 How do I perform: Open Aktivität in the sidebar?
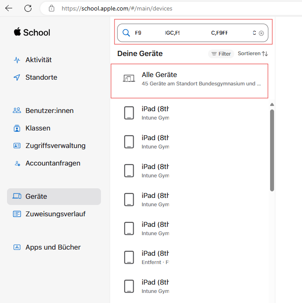(38, 60)
